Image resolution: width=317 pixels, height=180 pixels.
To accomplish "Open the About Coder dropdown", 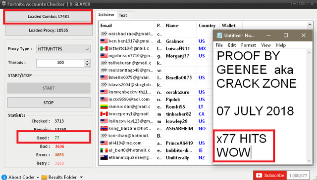I will [24, 177].
